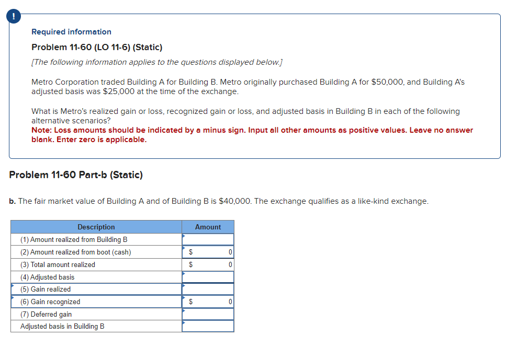The height and width of the screenshot is (359, 506).
Task: Select the Adjusted basis input field
Action: coord(209,277)
